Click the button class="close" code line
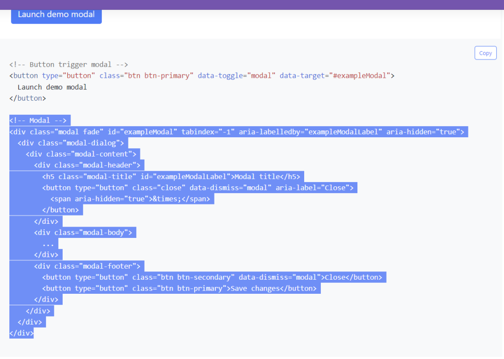 [198, 188]
